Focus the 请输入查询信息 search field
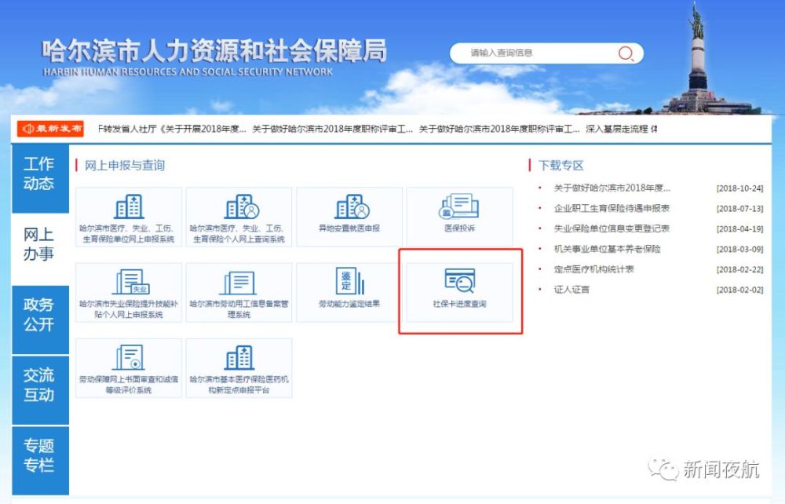The width and height of the screenshot is (785, 504). 546,53
